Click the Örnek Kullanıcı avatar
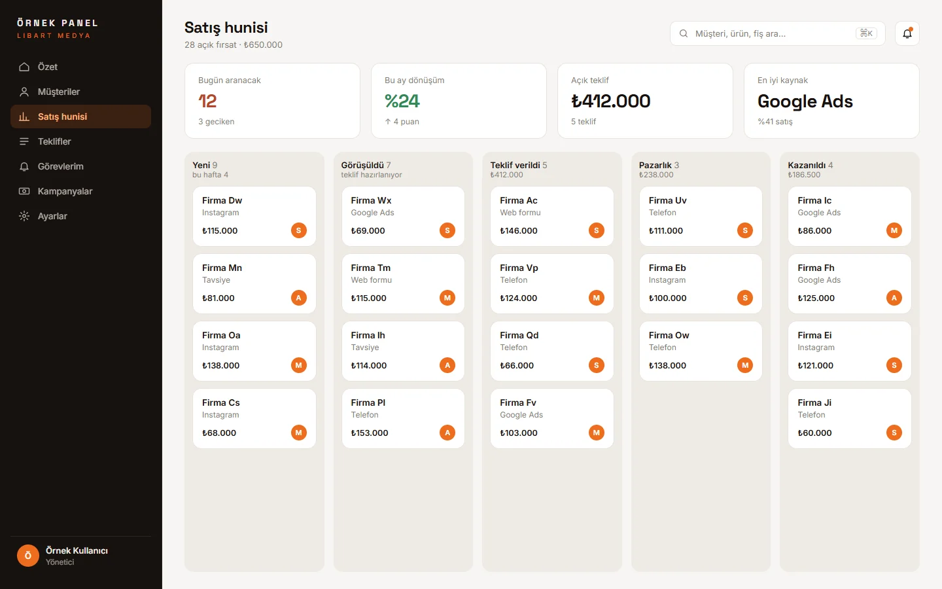Screen dimensions: 942x589 [x=28, y=556]
